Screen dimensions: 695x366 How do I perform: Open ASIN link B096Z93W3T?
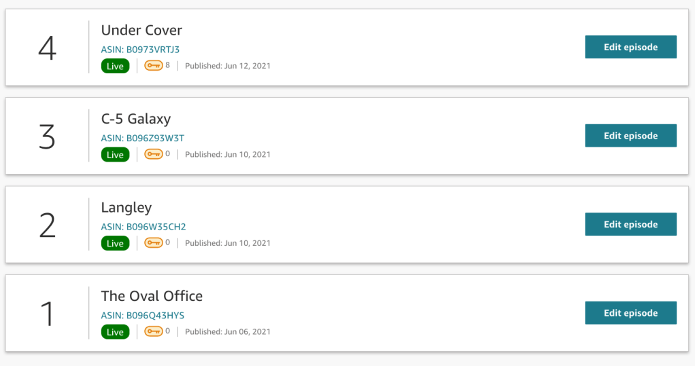(142, 138)
